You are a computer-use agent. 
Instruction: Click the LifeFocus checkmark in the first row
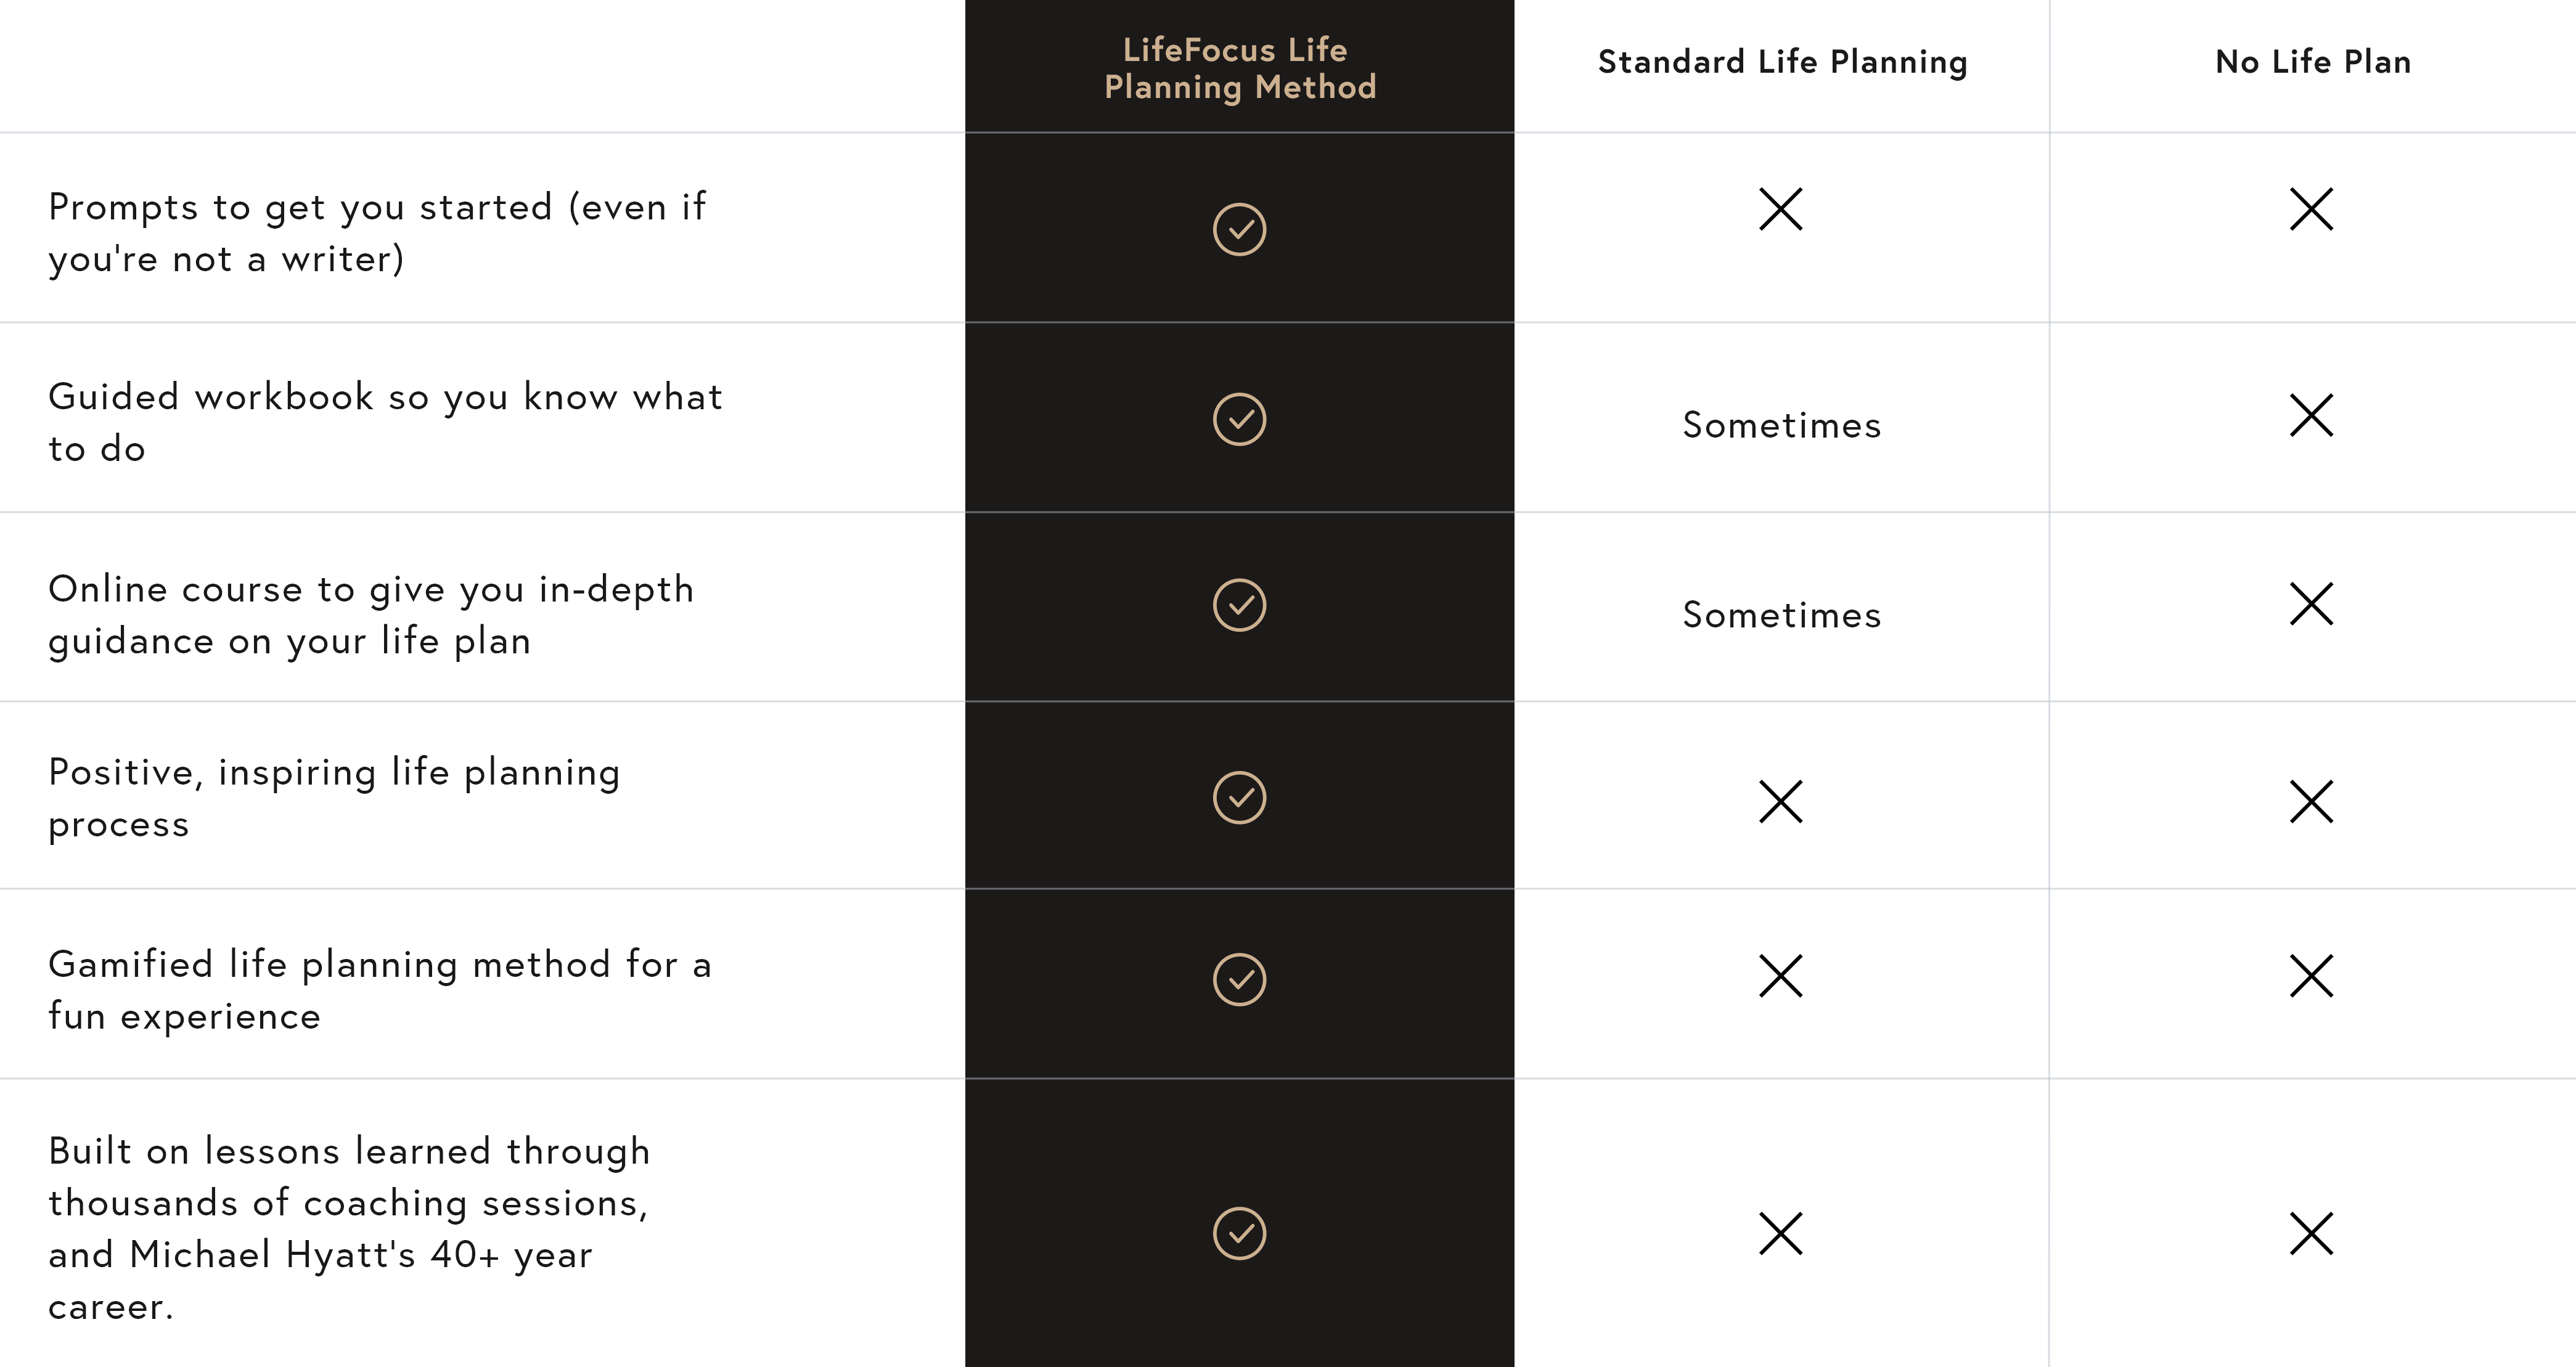(x=1239, y=230)
